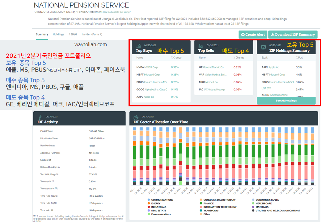Open MSFT Microsoft Corp. in Top Buys
321x222 pixels.
(148, 75)
